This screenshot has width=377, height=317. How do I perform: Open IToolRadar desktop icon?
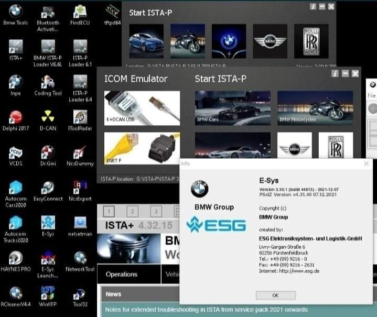pyautogui.click(x=80, y=121)
